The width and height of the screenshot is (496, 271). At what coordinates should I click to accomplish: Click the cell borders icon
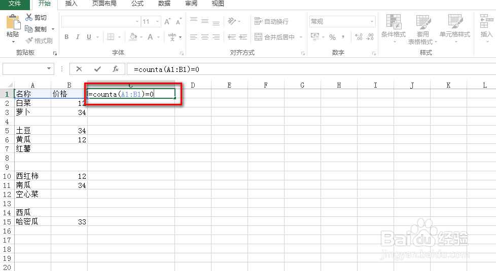(111, 37)
